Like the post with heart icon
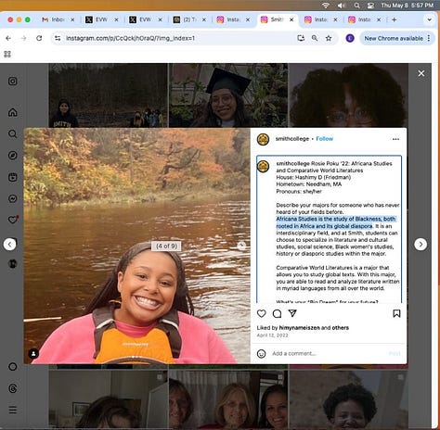440x430 pixels. click(262, 313)
